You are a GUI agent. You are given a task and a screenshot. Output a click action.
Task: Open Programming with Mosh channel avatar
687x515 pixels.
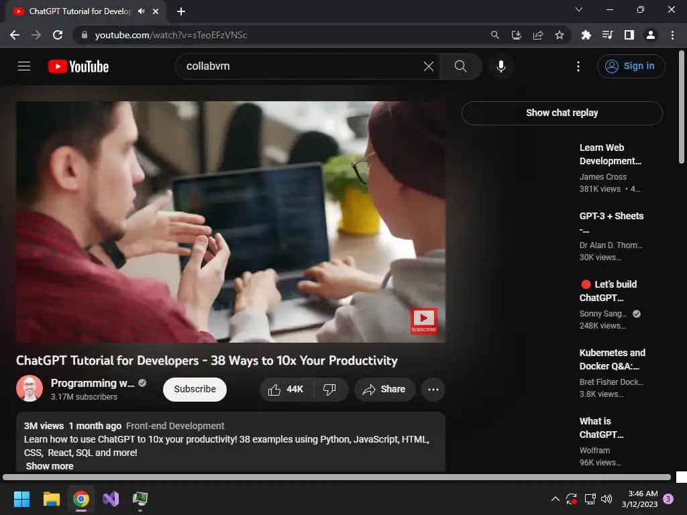tap(30, 388)
